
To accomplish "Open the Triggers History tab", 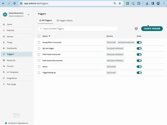I will tap(65, 20).
